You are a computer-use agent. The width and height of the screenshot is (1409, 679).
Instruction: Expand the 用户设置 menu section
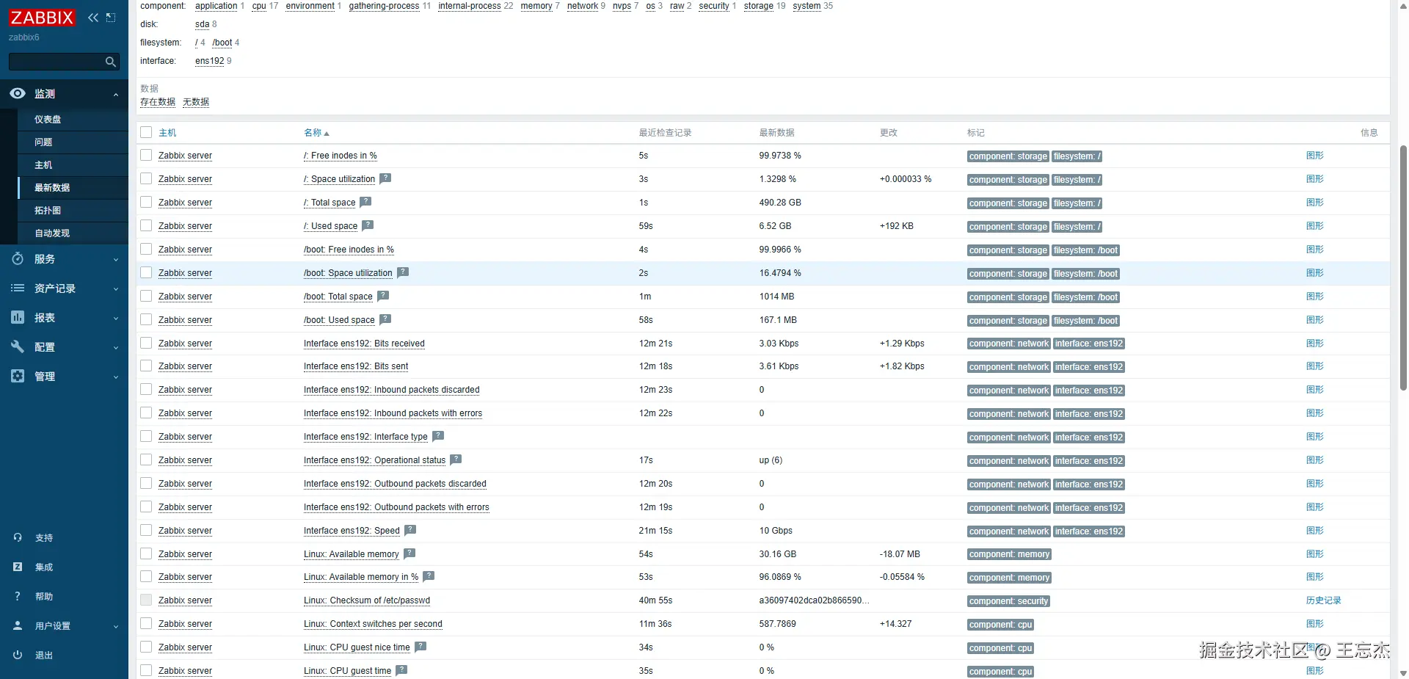[x=116, y=626]
